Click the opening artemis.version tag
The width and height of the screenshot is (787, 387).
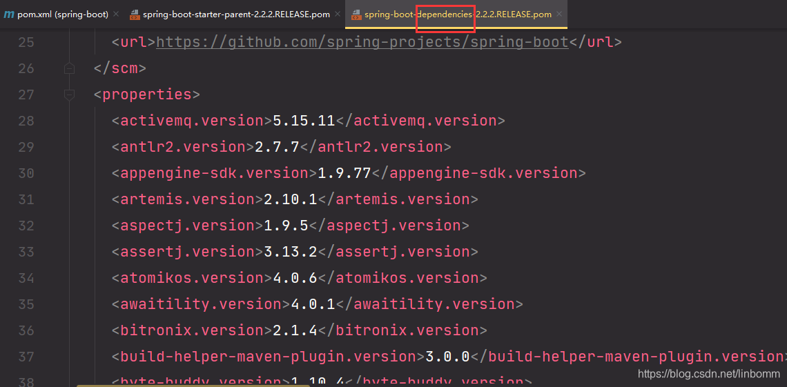[x=187, y=199]
